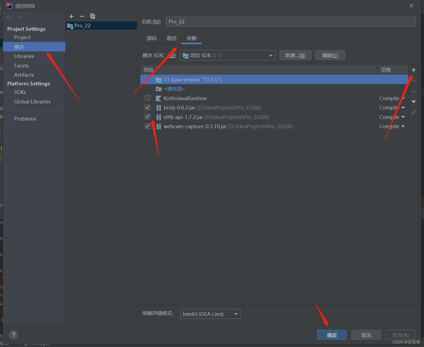This screenshot has width=424, height=347.
Task: Move dependency up with the arrow icon
Action: click(x=414, y=91)
